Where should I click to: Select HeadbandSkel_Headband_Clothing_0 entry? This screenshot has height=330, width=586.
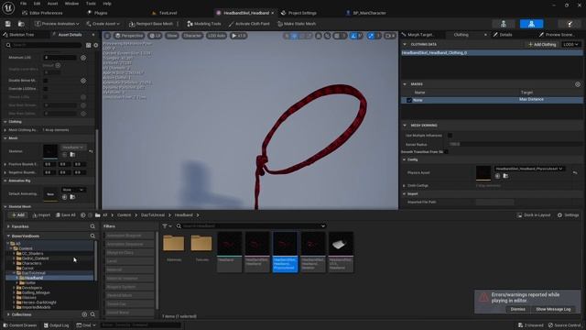pyautogui.click(x=492, y=53)
